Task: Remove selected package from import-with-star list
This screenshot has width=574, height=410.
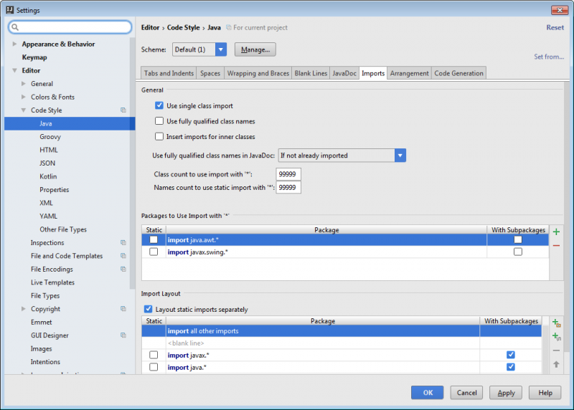Action: [x=556, y=245]
